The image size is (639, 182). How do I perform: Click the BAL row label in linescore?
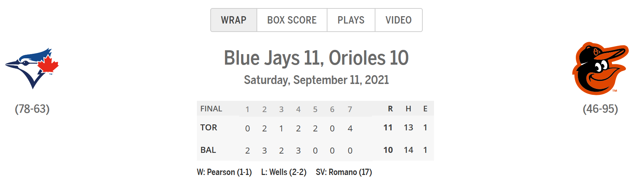click(x=208, y=150)
